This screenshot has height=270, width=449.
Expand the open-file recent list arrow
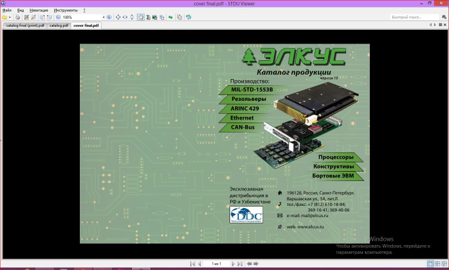point(10,17)
